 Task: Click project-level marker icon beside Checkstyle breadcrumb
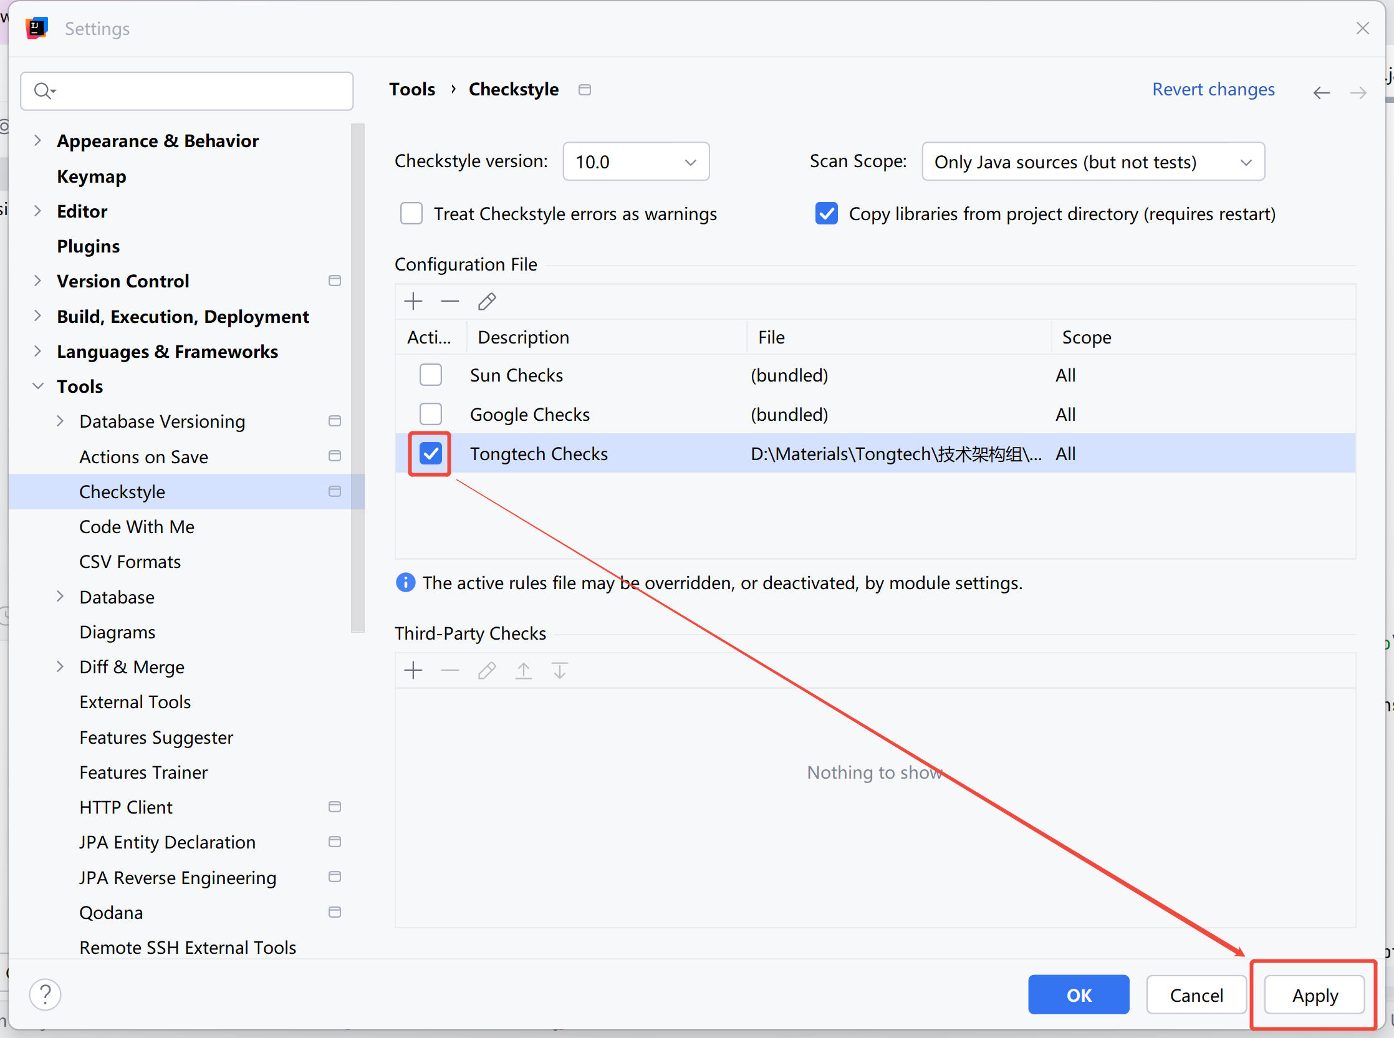coord(585,90)
